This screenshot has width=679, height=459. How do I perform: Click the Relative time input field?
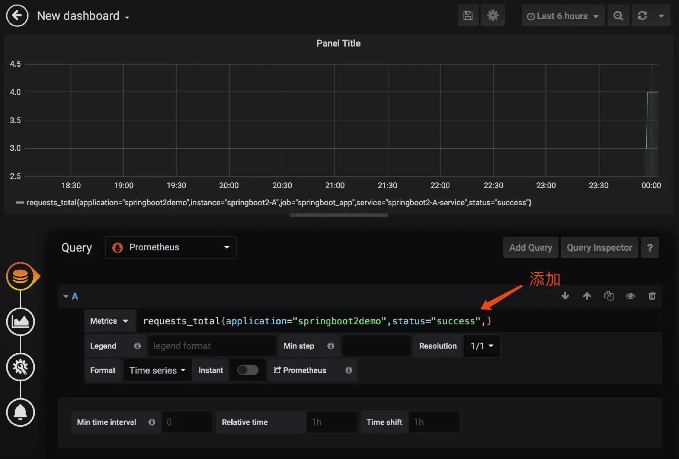(332, 422)
